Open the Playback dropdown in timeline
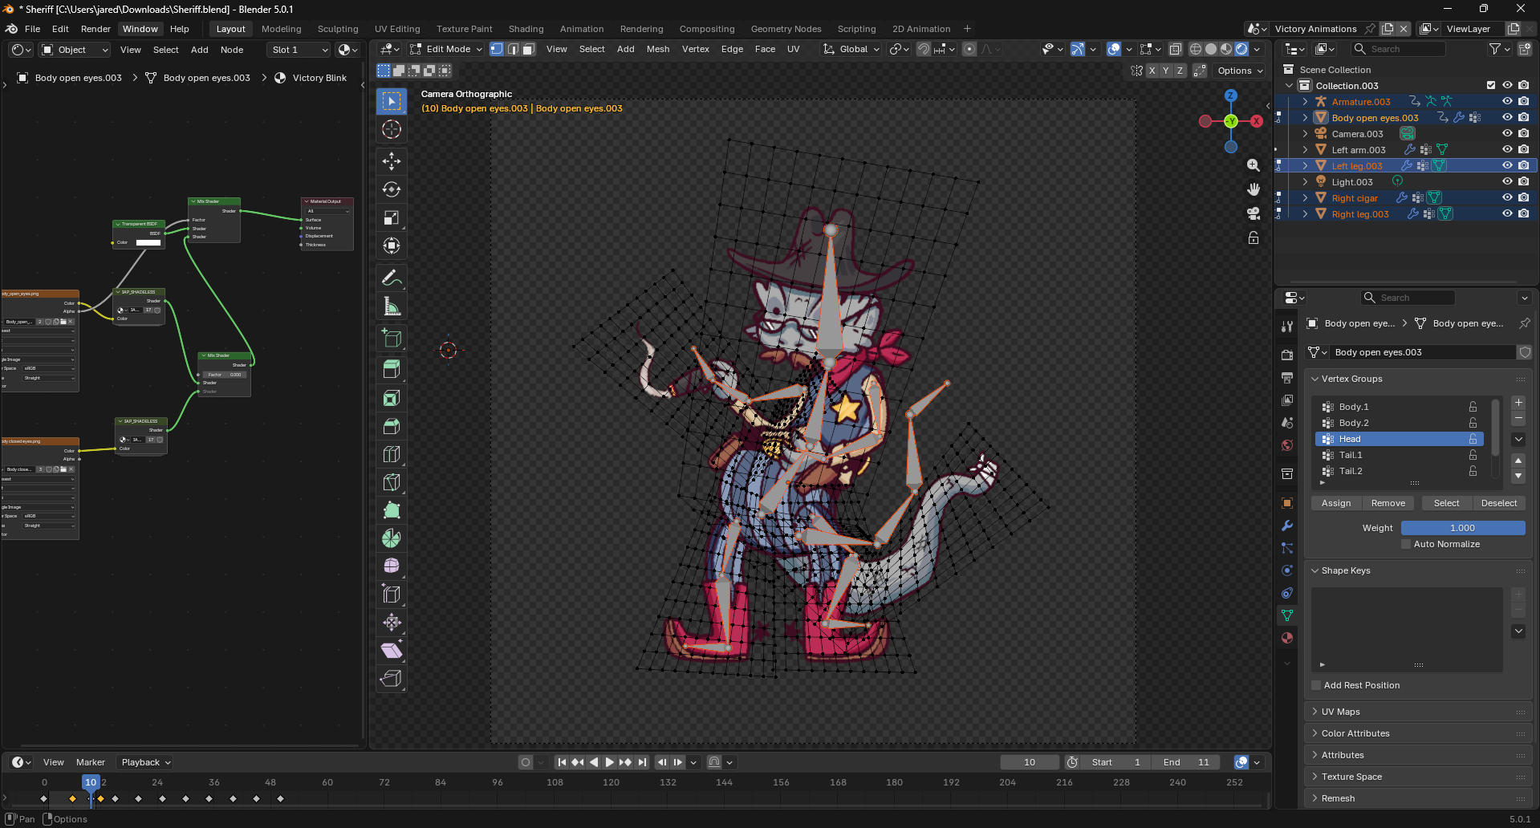1540x828 pixels. coord(145,762)
